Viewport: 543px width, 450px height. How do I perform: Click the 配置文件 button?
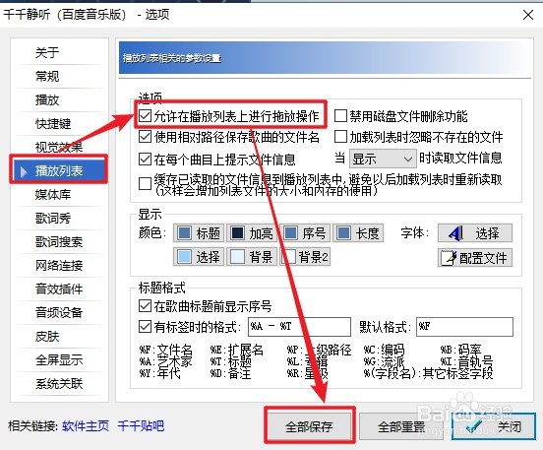tap(475, 257)
